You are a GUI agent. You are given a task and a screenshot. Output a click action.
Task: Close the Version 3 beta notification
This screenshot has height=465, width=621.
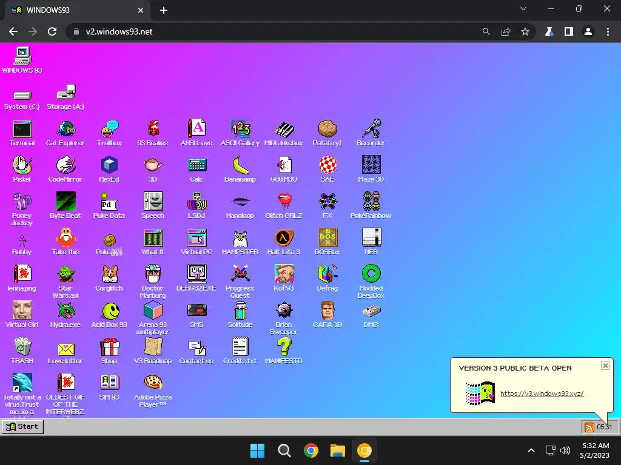(605, 366)
